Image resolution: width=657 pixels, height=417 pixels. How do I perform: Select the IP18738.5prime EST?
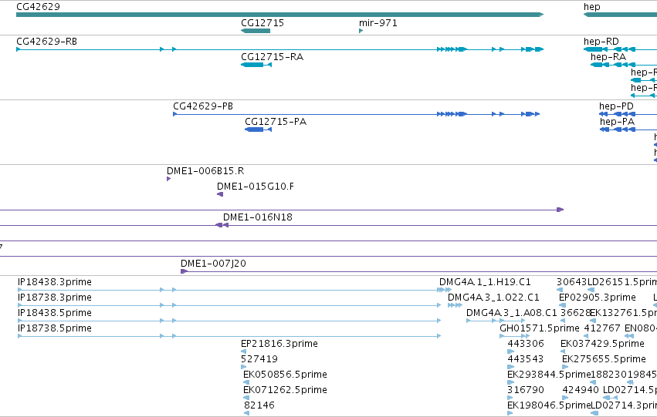click(229, 336)
